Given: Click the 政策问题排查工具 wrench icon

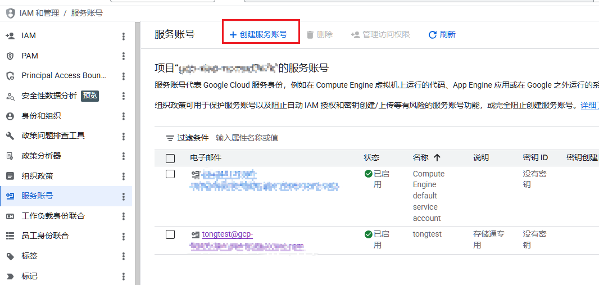Looking at the screenshot, I should tap(10, 136).
